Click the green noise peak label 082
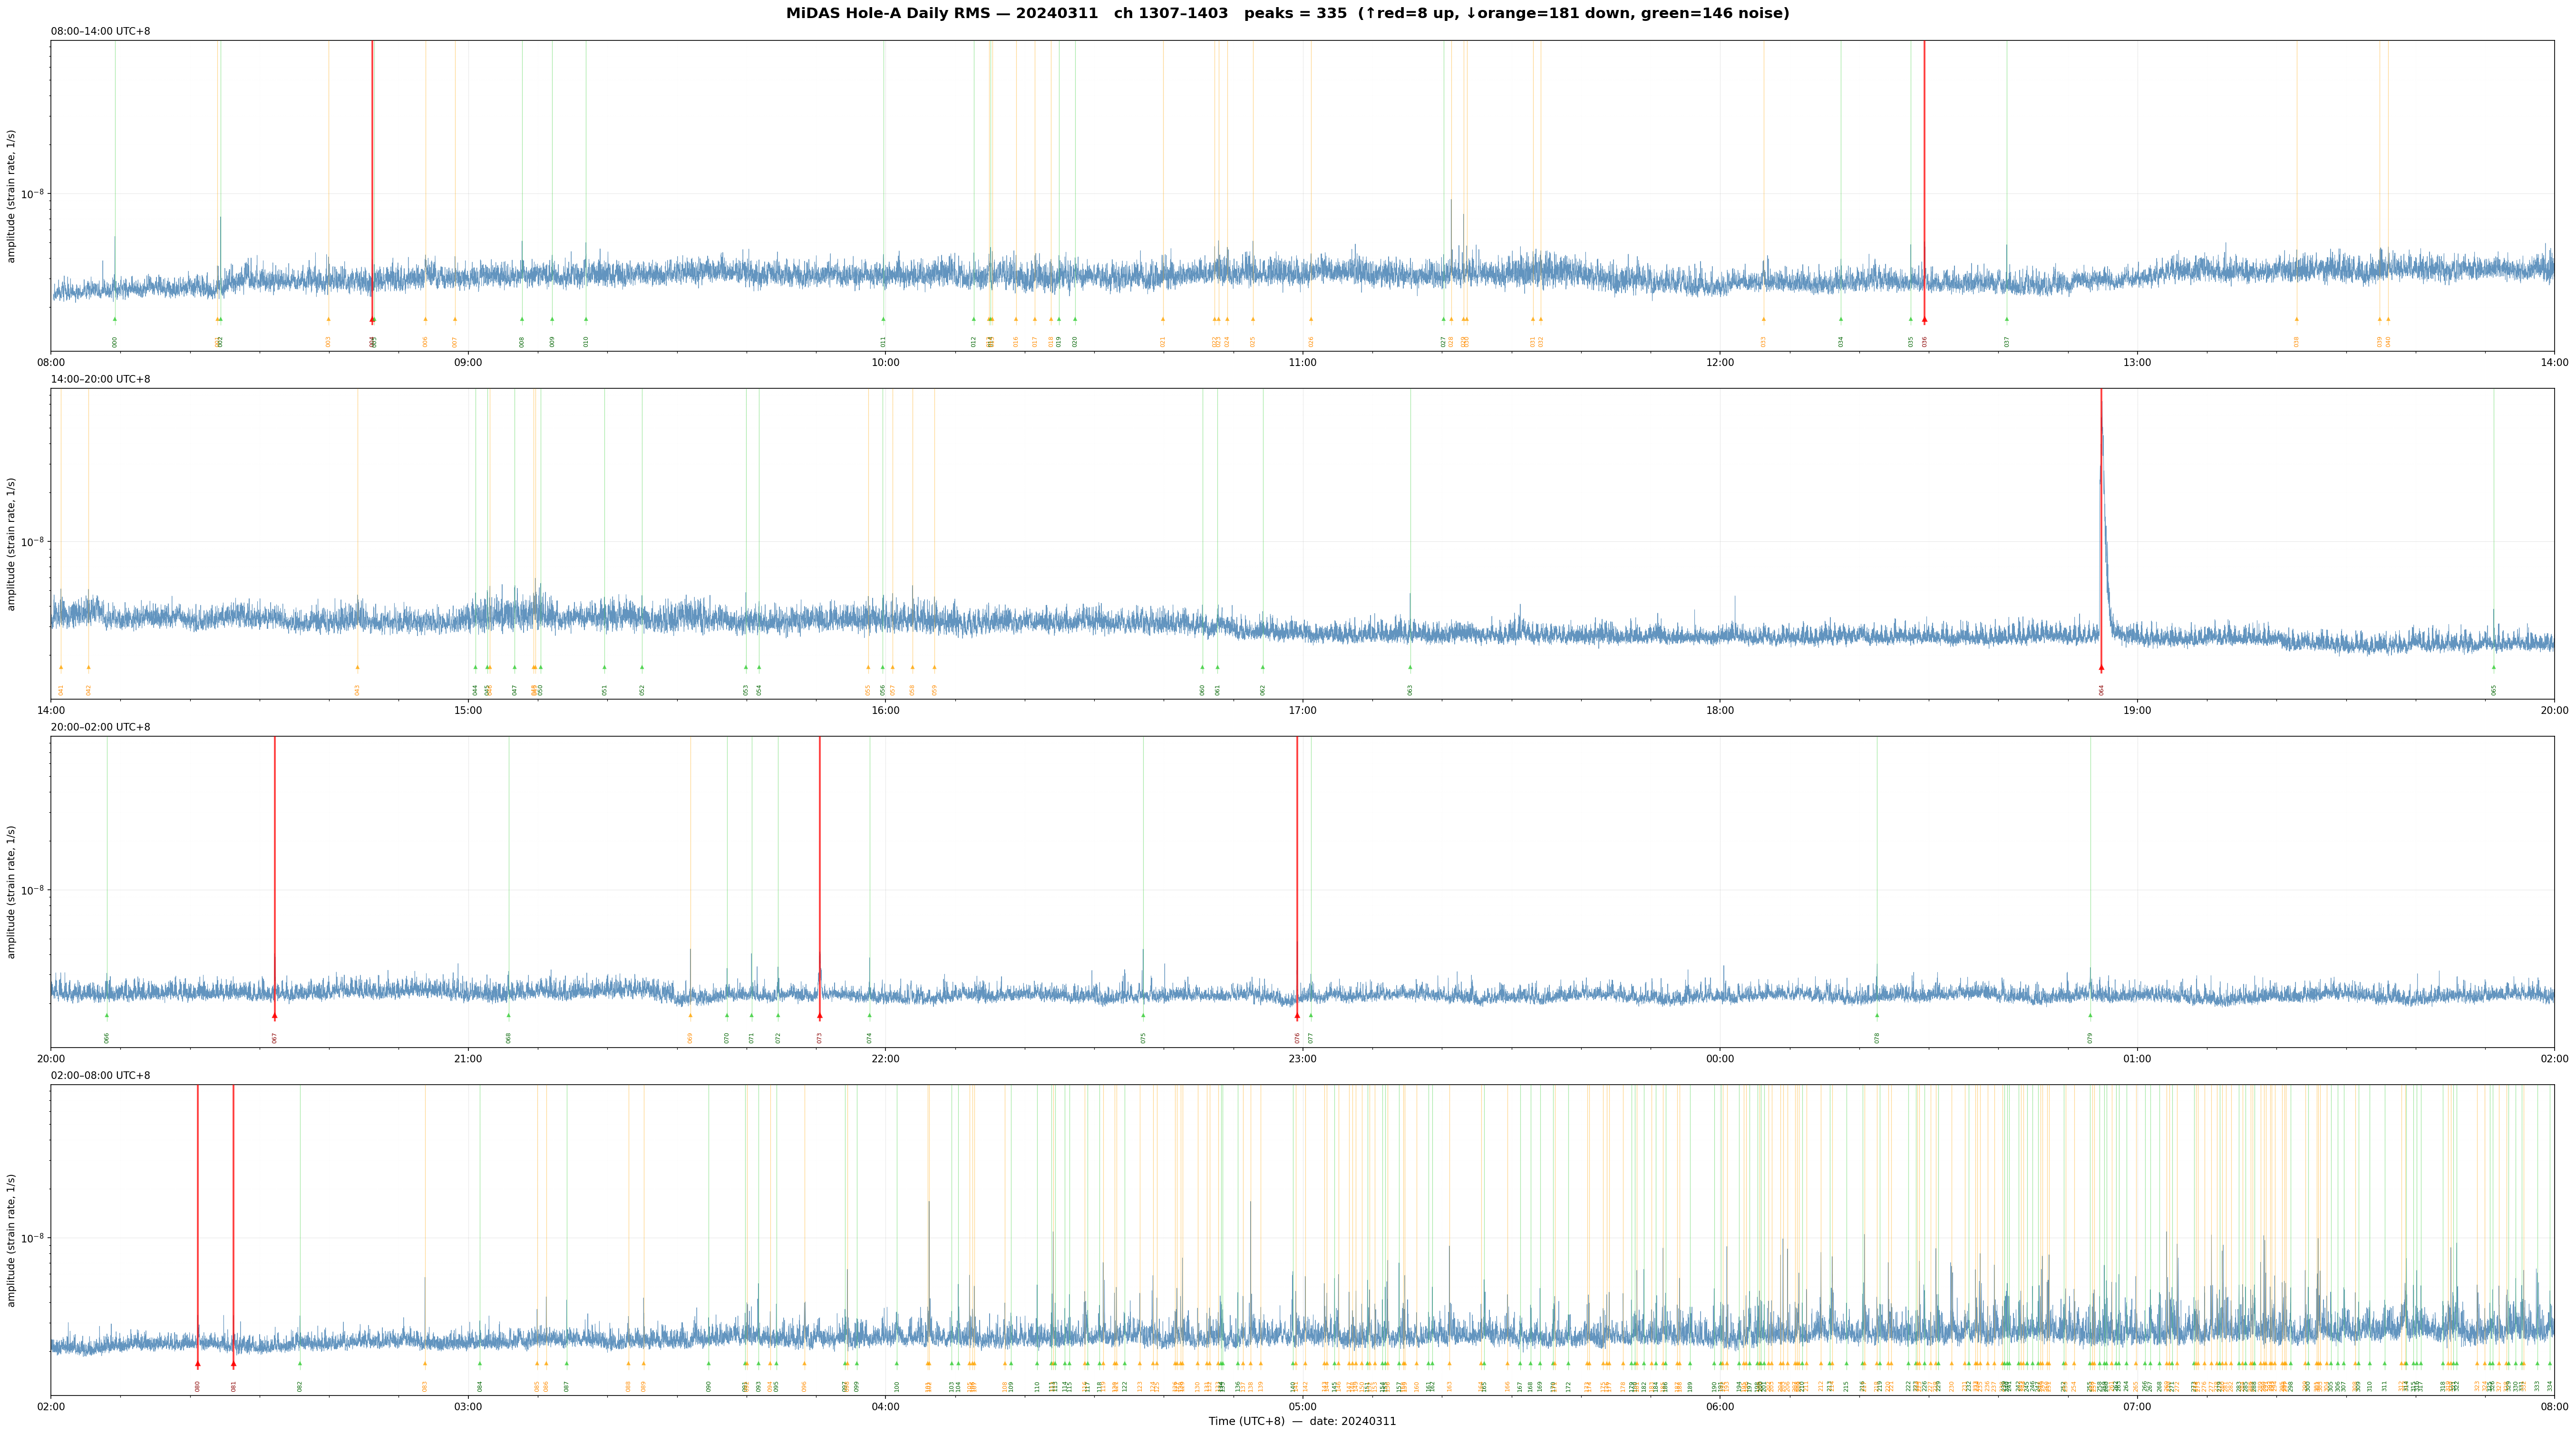The height and width of the screenshot is (1434, 2576). coord(300,1386)
